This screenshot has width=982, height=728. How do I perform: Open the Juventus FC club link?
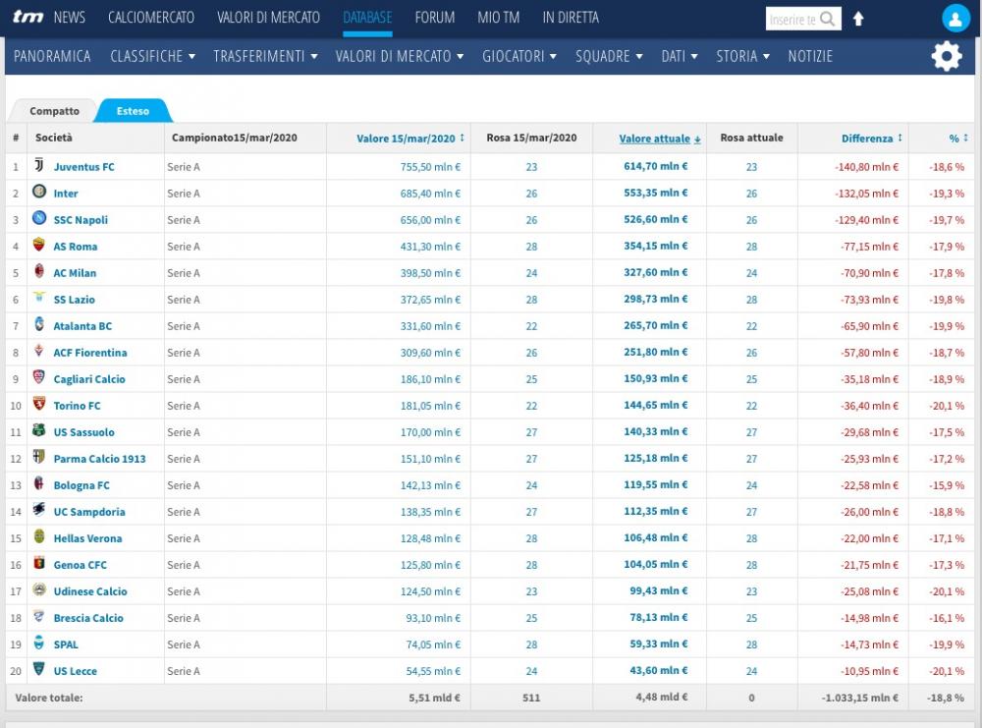pyautogui.click(x=83, y=167)
